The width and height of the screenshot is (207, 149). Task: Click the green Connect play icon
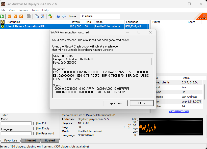[2, 16]
